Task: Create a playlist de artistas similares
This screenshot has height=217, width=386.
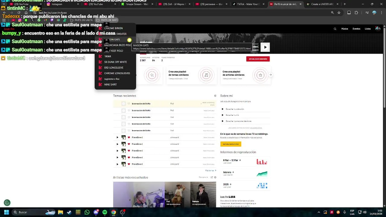Action: (245, 75)
